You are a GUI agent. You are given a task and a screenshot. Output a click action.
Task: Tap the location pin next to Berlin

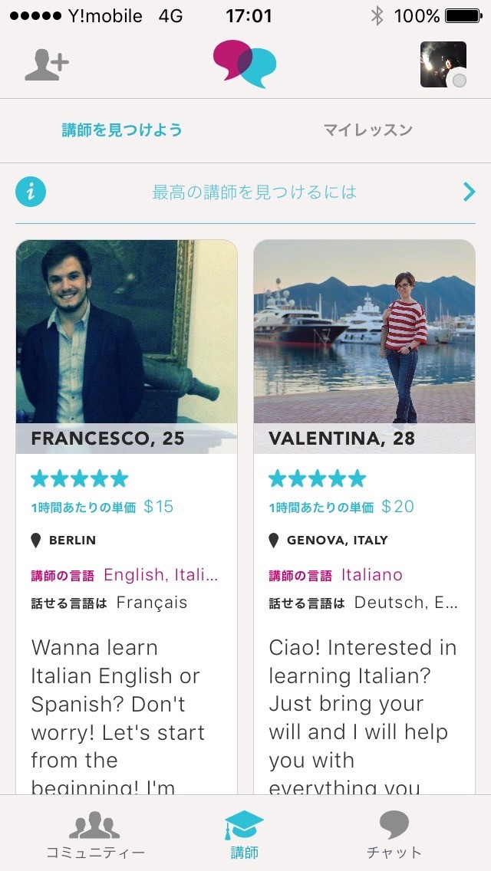(36, 541)
